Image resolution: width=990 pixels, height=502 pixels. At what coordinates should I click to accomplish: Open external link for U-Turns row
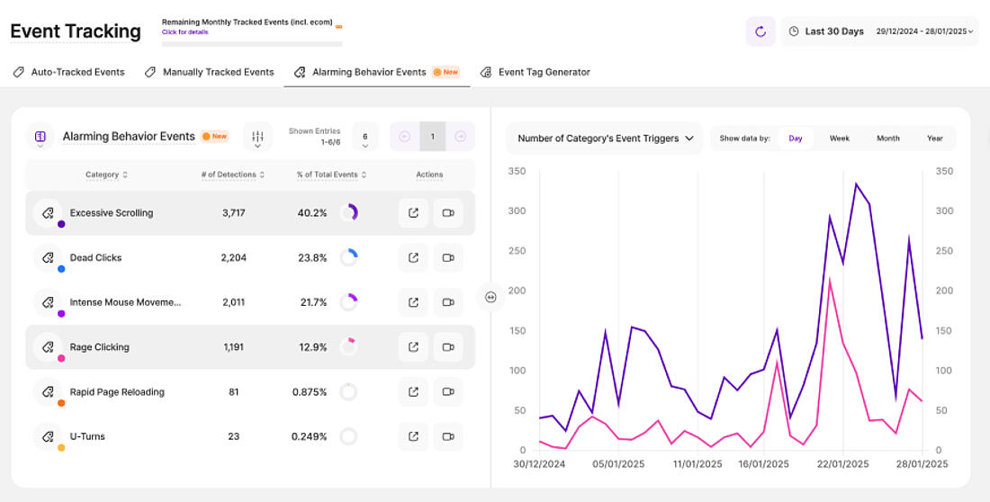click(414, 436)
